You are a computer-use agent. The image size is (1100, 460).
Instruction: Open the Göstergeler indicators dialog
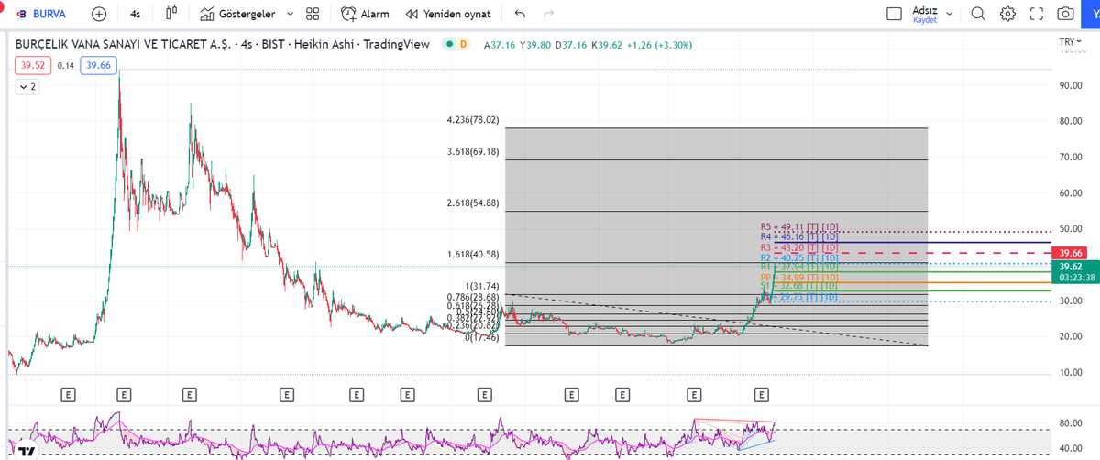[x=236, y=14]
